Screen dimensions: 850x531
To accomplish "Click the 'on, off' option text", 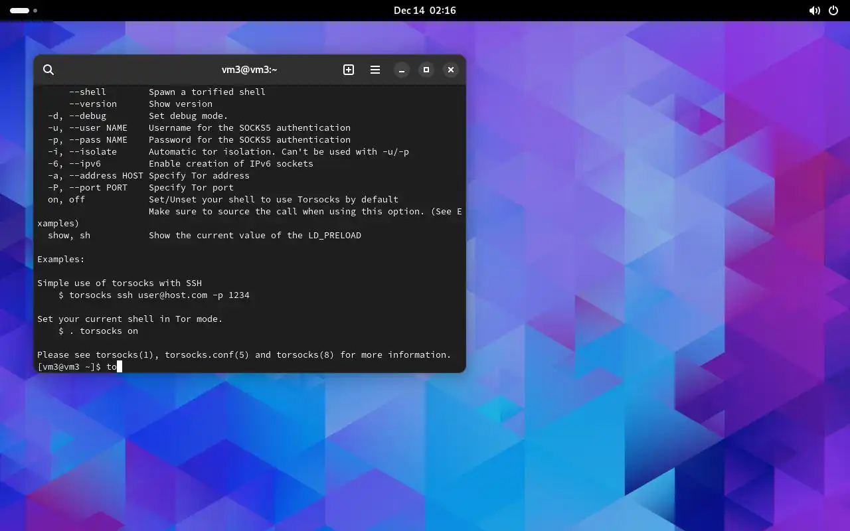I will 66,199.
